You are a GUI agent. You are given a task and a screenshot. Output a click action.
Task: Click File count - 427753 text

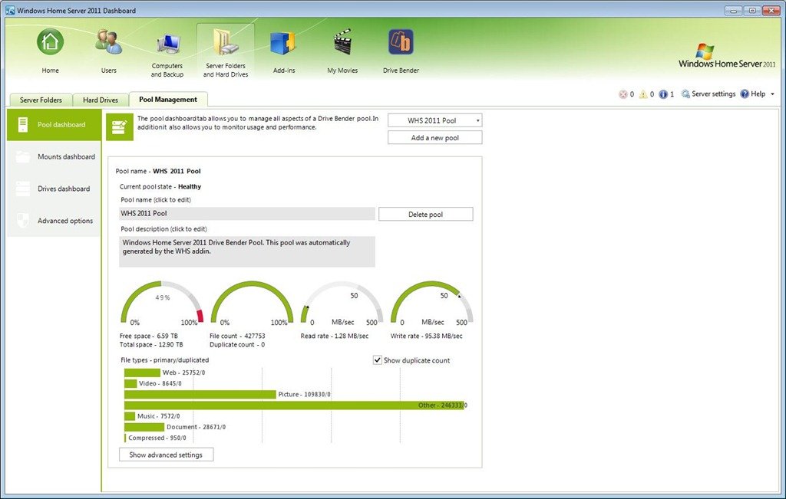(237, 336)
